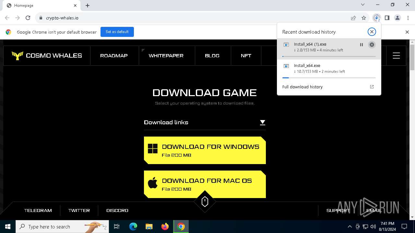The width and height of the screenshot is (415, 233).
Task: Set Chrome as default browser
Action: [117, 32]
